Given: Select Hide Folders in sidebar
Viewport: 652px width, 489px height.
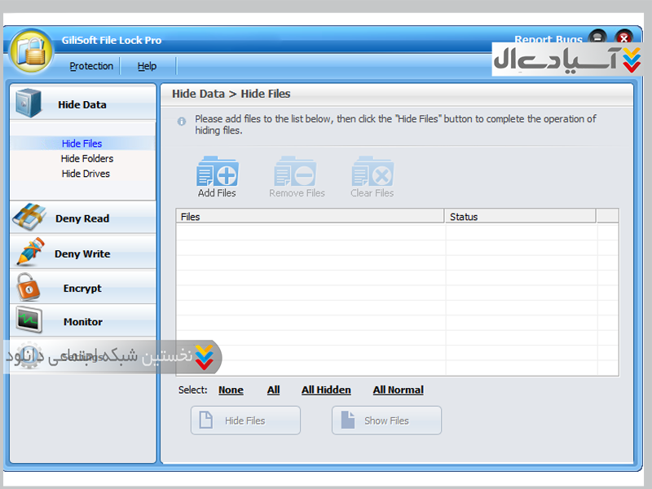Looking at the screenshot, I should click(86, 159).
